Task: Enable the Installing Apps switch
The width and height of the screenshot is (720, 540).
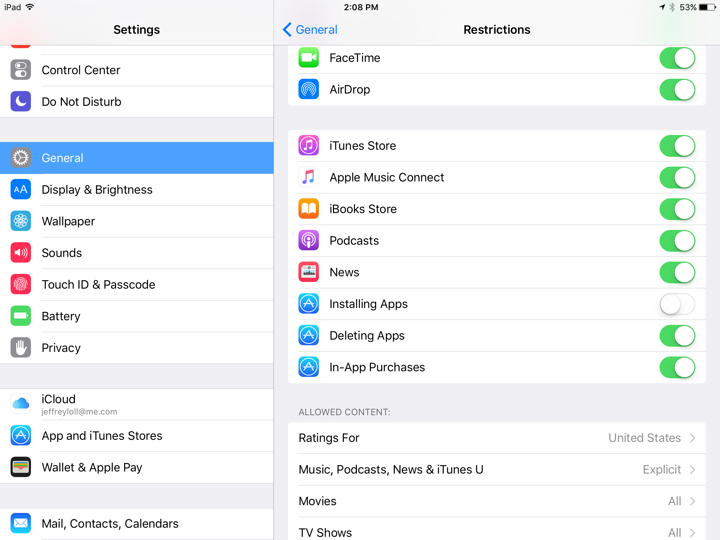Action: coord(677,304)
